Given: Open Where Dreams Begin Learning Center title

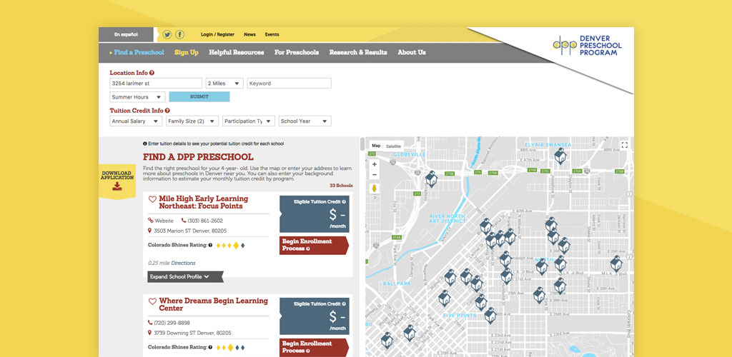Looking at the screenshot, I should point(213,305).
